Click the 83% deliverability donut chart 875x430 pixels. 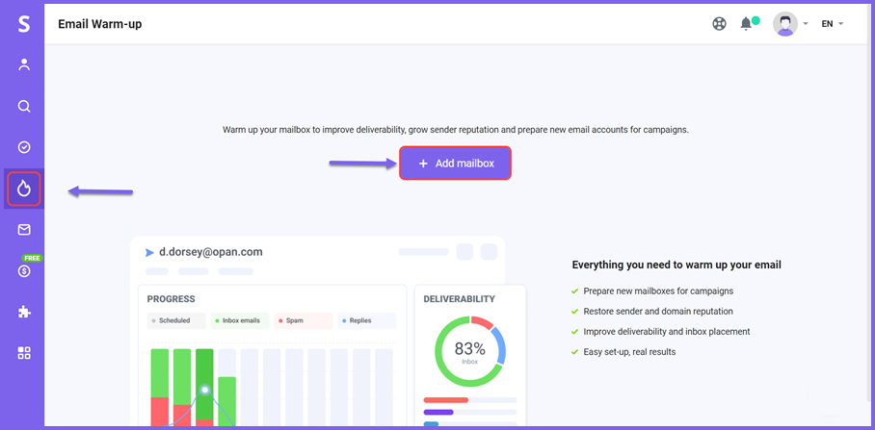click(x=470, y=351)
